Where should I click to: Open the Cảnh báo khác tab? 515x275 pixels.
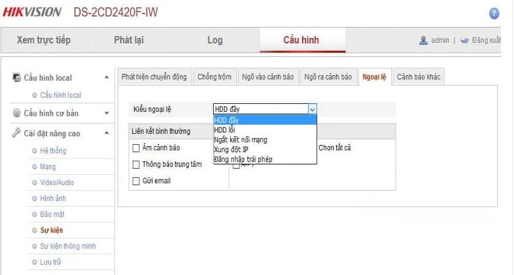(418, 77)
